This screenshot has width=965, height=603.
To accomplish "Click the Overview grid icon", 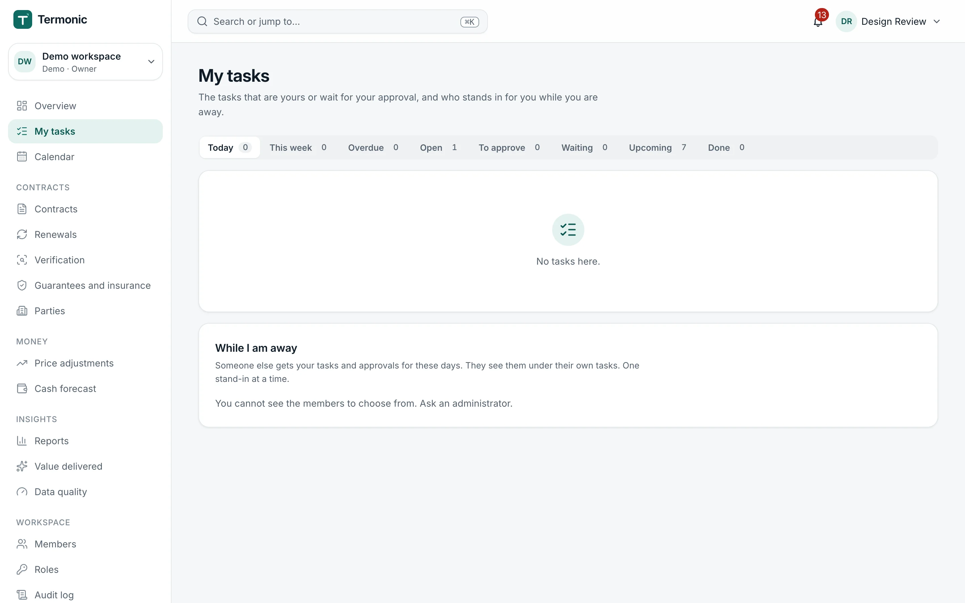I will click(x=22, y=106).
